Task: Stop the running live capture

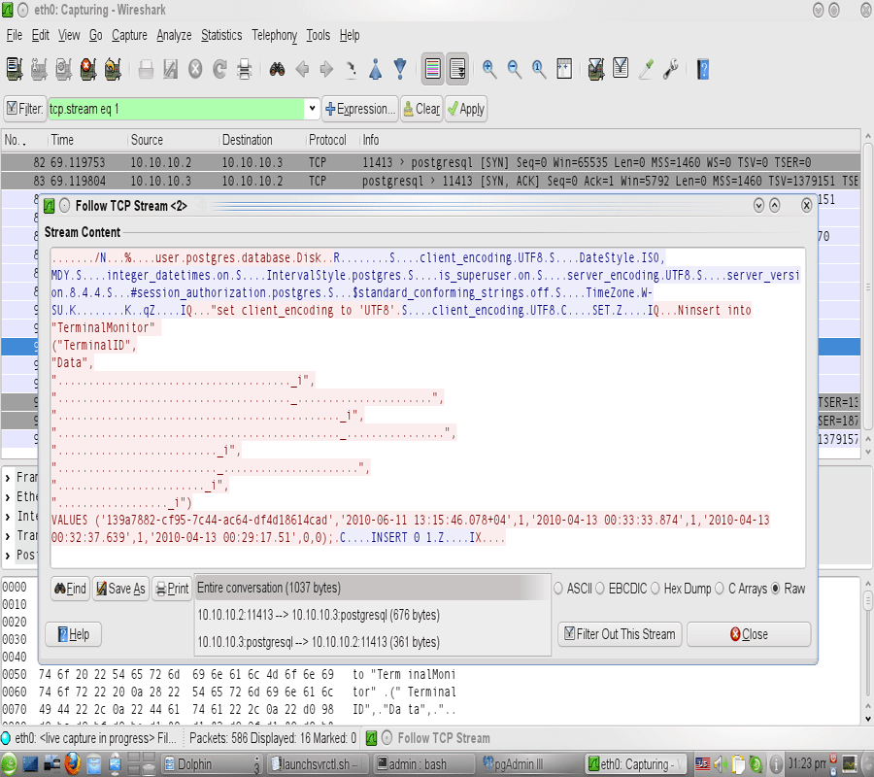Action: point(88,69)
